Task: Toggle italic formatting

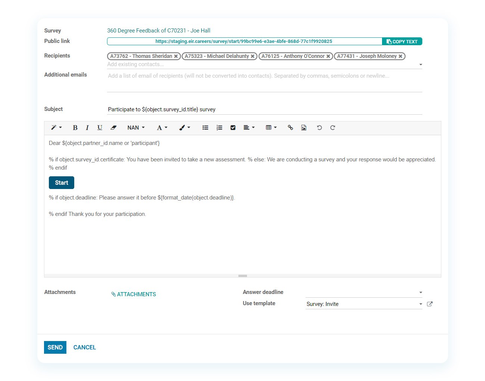Action: click(x=87, y=128)
